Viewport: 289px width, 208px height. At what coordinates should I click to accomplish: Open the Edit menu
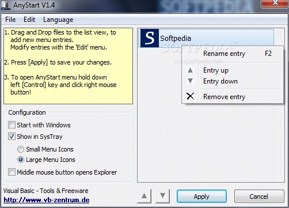29,20
